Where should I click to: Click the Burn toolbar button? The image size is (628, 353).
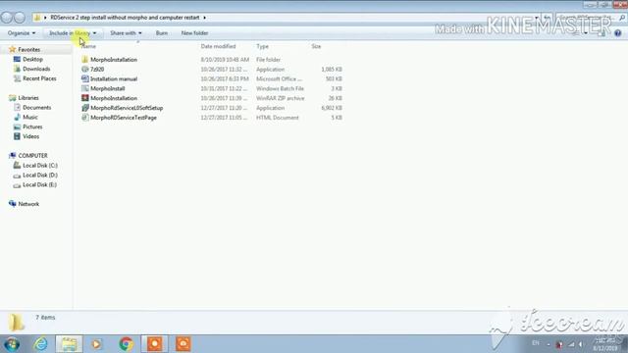click(162, 33)
